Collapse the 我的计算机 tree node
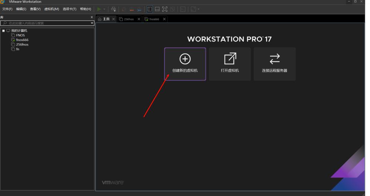Viewport: 370px width, 196px height. [x=3, y=31]
